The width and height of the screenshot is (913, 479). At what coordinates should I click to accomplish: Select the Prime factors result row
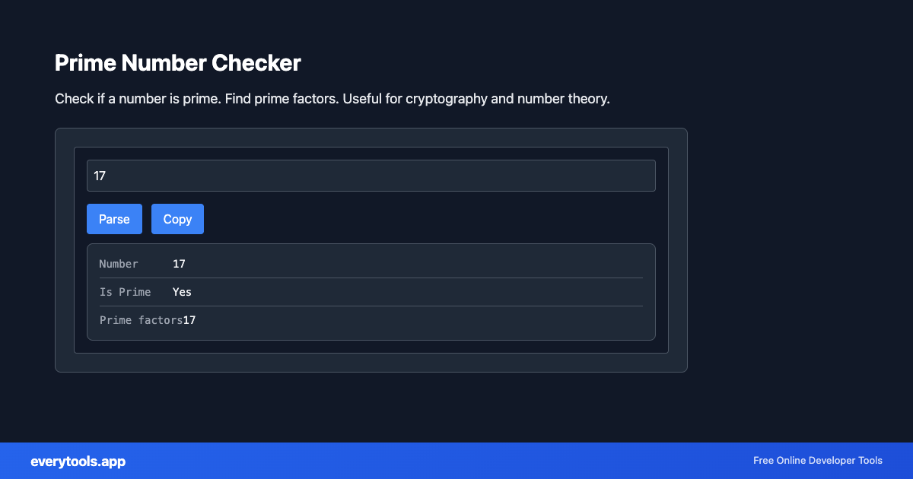pos(371,320)
